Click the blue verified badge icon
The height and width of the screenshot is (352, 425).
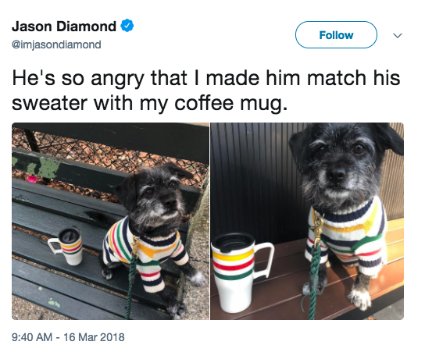coord(127,26)
